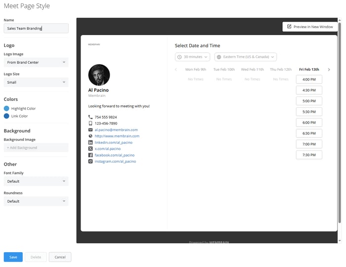Click the Save button
The height and width of the screenshot is (267, 346).
[13, 257]
